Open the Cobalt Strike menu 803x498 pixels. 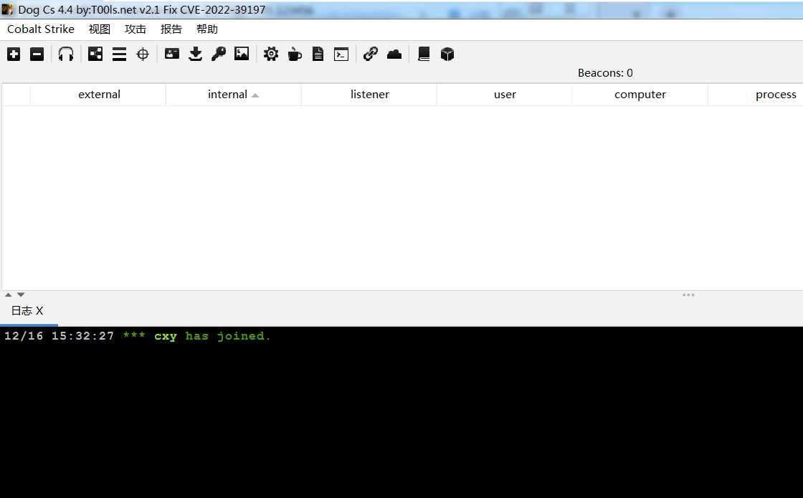point(41,29)
